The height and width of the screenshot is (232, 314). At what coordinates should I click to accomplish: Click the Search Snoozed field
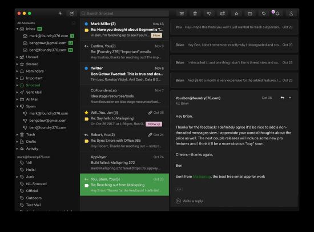[124, 14]
